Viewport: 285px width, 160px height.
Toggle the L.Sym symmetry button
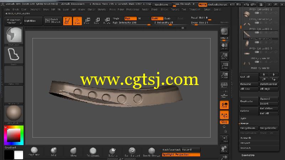point(224,115)
